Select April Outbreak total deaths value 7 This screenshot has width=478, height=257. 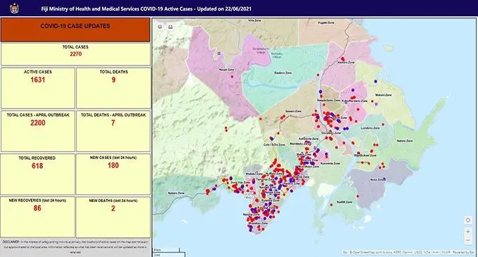pyautogui.click(x=113, y=123)
